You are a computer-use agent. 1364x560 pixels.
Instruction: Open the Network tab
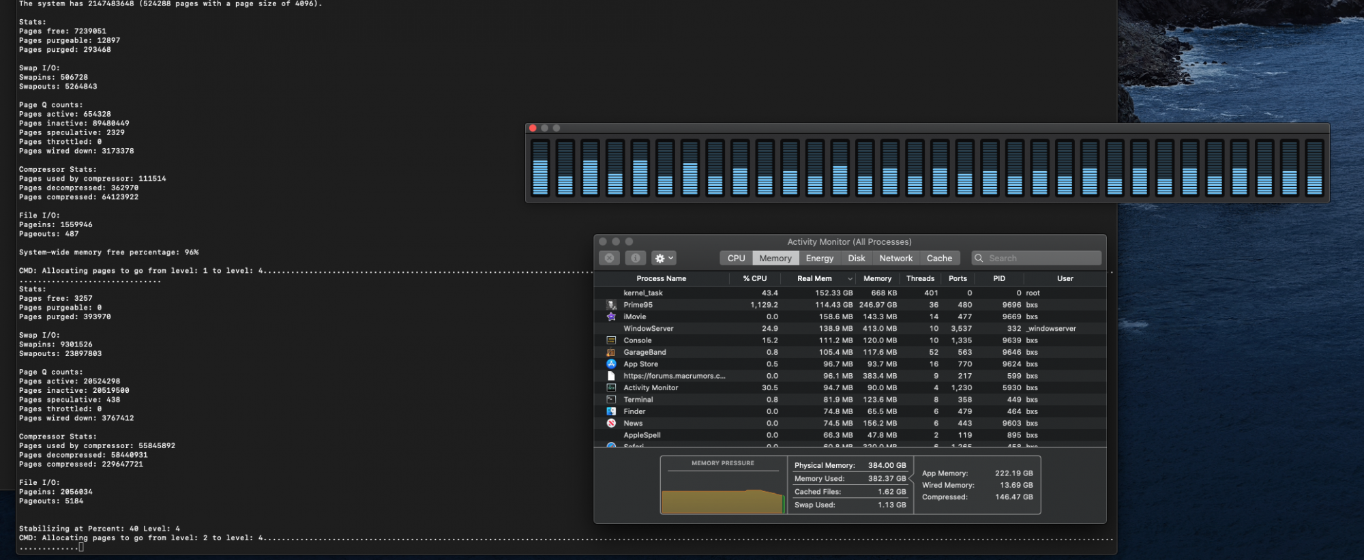[895, 258]
